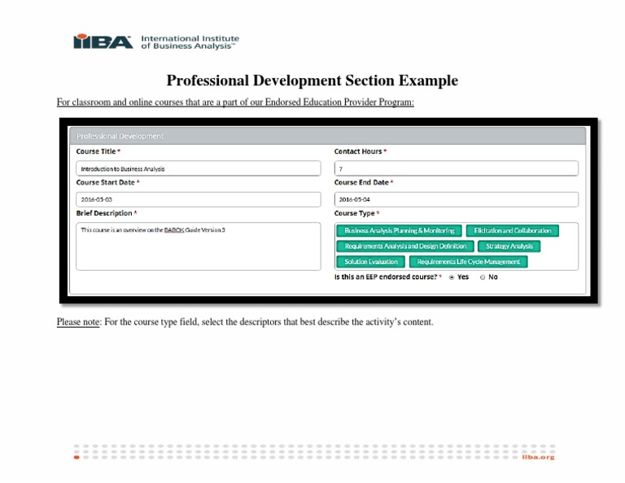Select the Requirements Analysis and Design Definition tag
The image size is (625, 483).
[x=404, y=246]
